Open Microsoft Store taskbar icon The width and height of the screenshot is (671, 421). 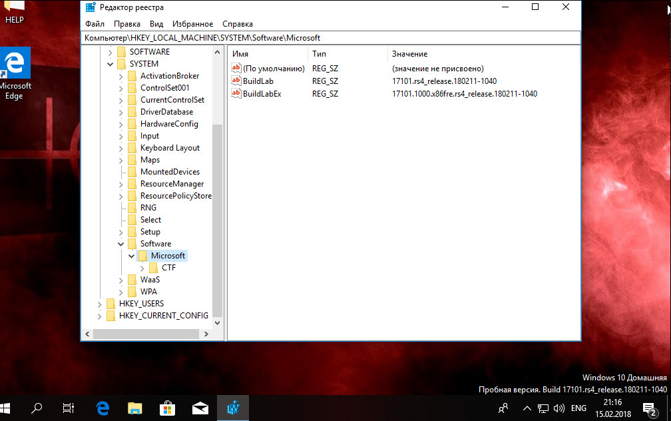(167, 408)
